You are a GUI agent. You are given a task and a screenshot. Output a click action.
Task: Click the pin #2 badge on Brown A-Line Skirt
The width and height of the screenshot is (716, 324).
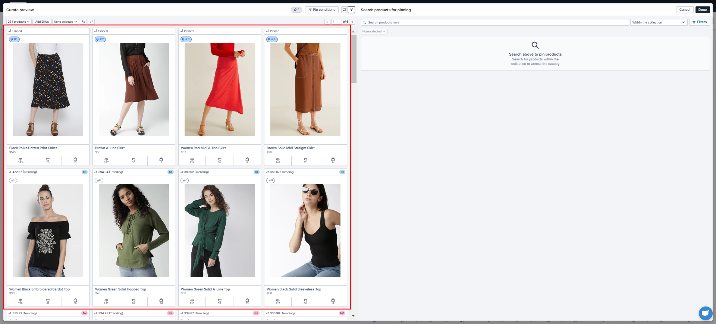pos(100,39)
